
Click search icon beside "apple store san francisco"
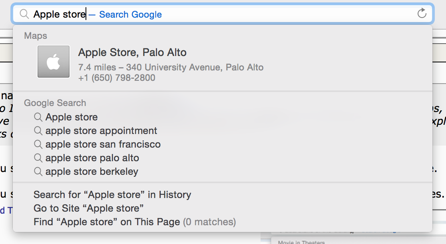(38, 144)
